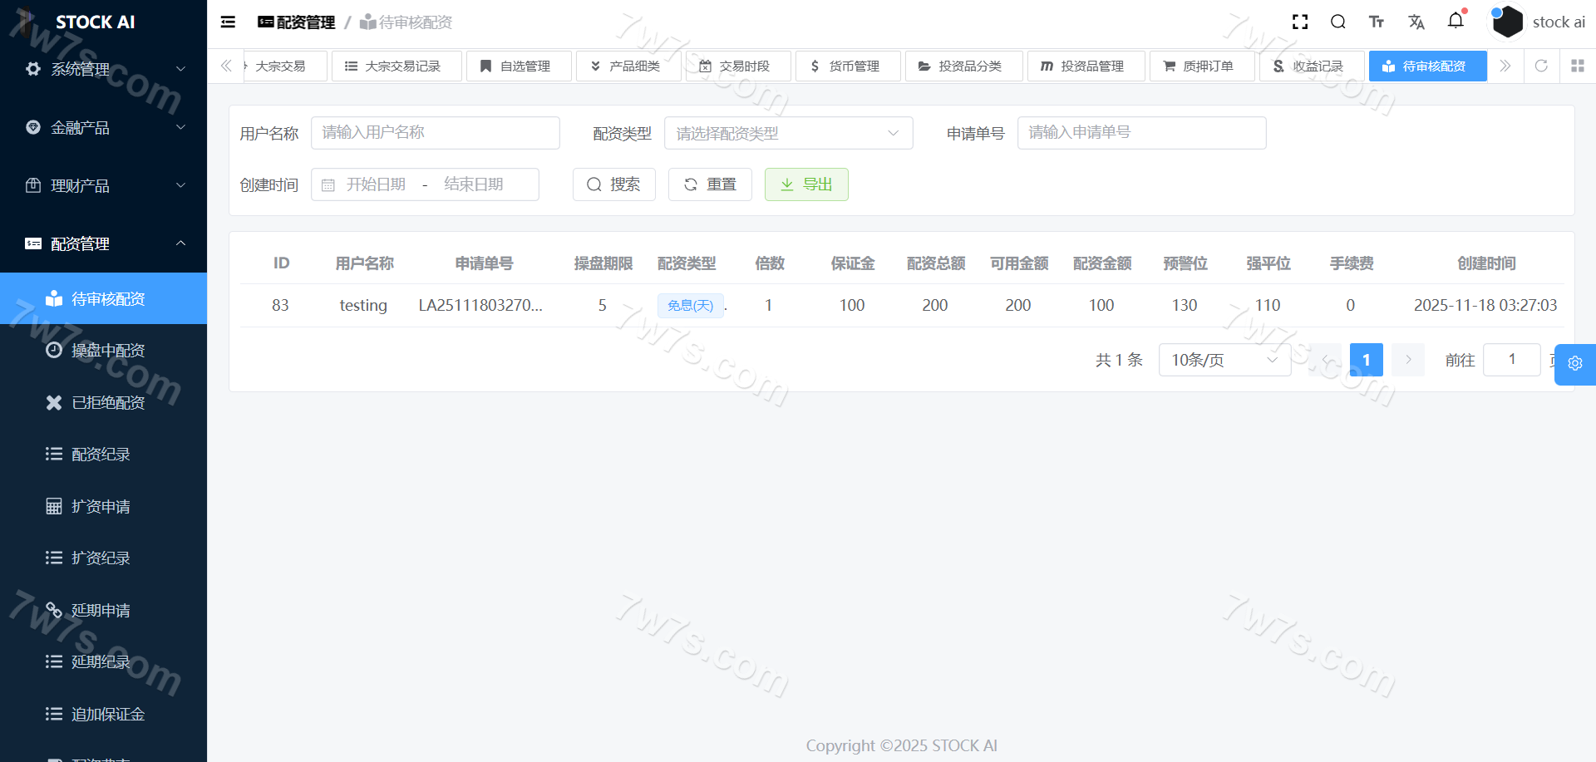This screenshot has width=1596, height=762.
Task: Select 操盘中配资 in sidebar
Action: pos(108,351)
